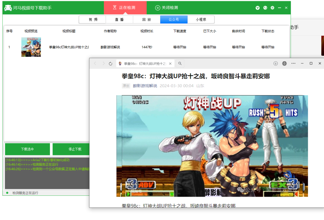Open the 视频 tab
Viewport: 324px width, 220px height.
click(92, 19)
